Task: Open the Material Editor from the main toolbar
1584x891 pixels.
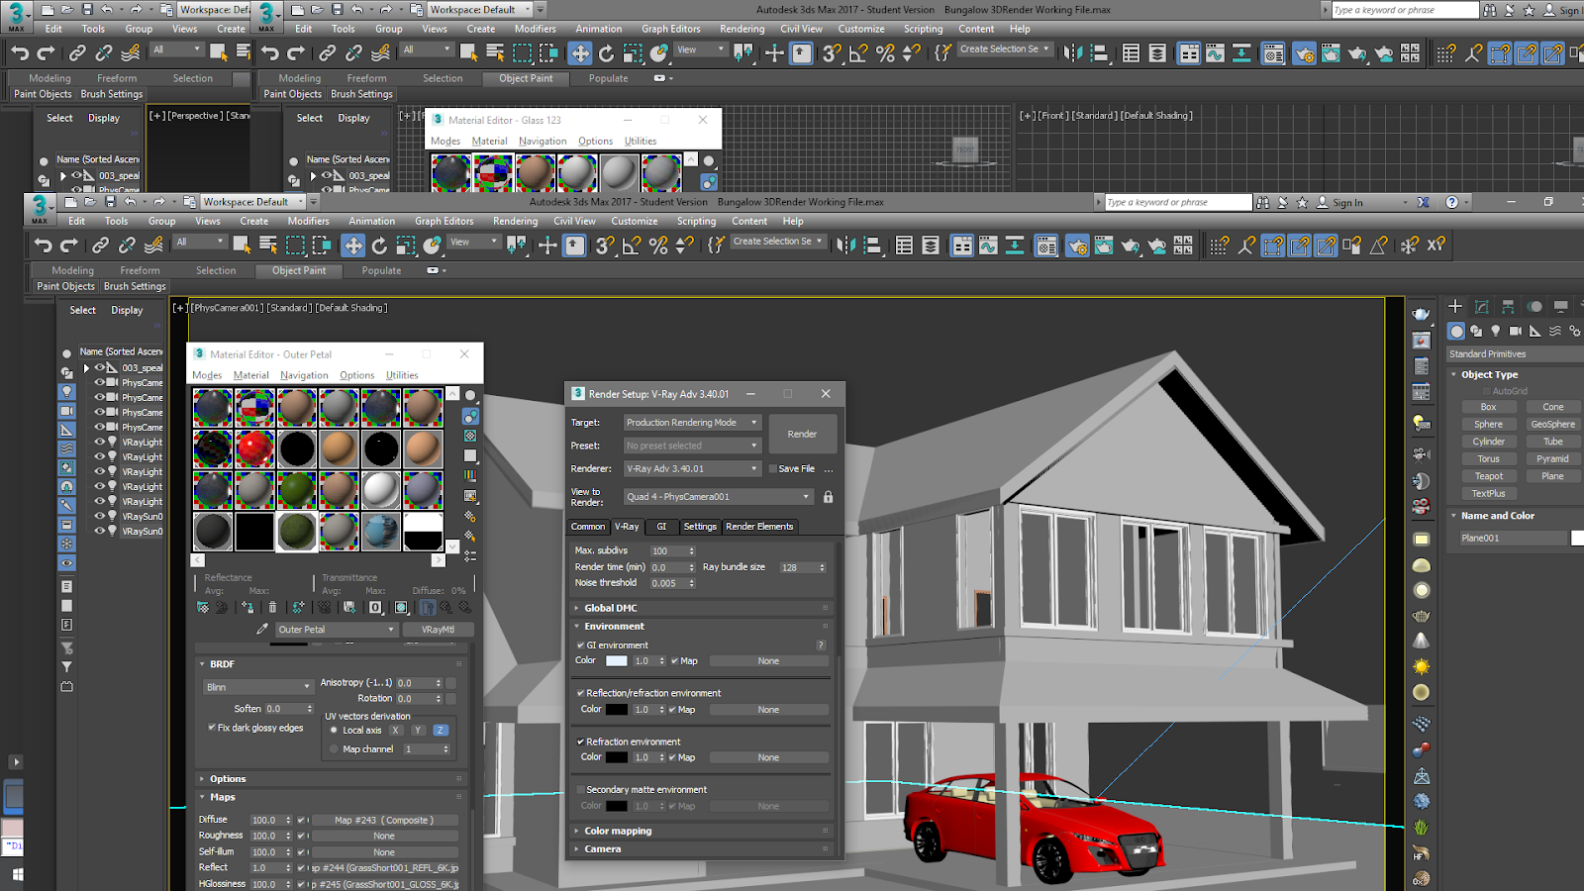Action: [1045, 246]
